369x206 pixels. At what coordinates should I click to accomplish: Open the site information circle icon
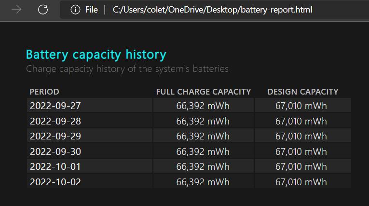point(75,10)
